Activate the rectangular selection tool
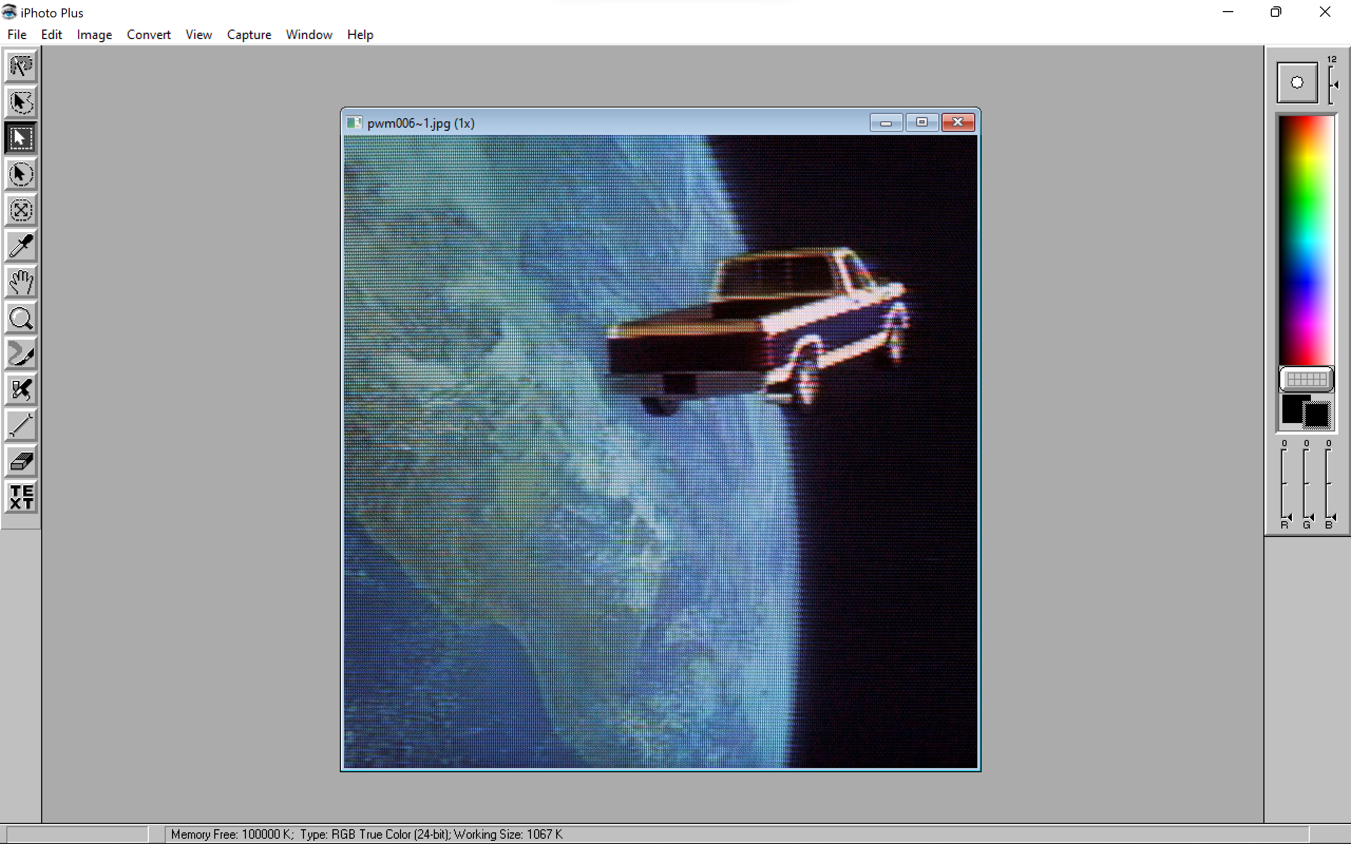The image size is (1351, 844). [x=21, y=138]
